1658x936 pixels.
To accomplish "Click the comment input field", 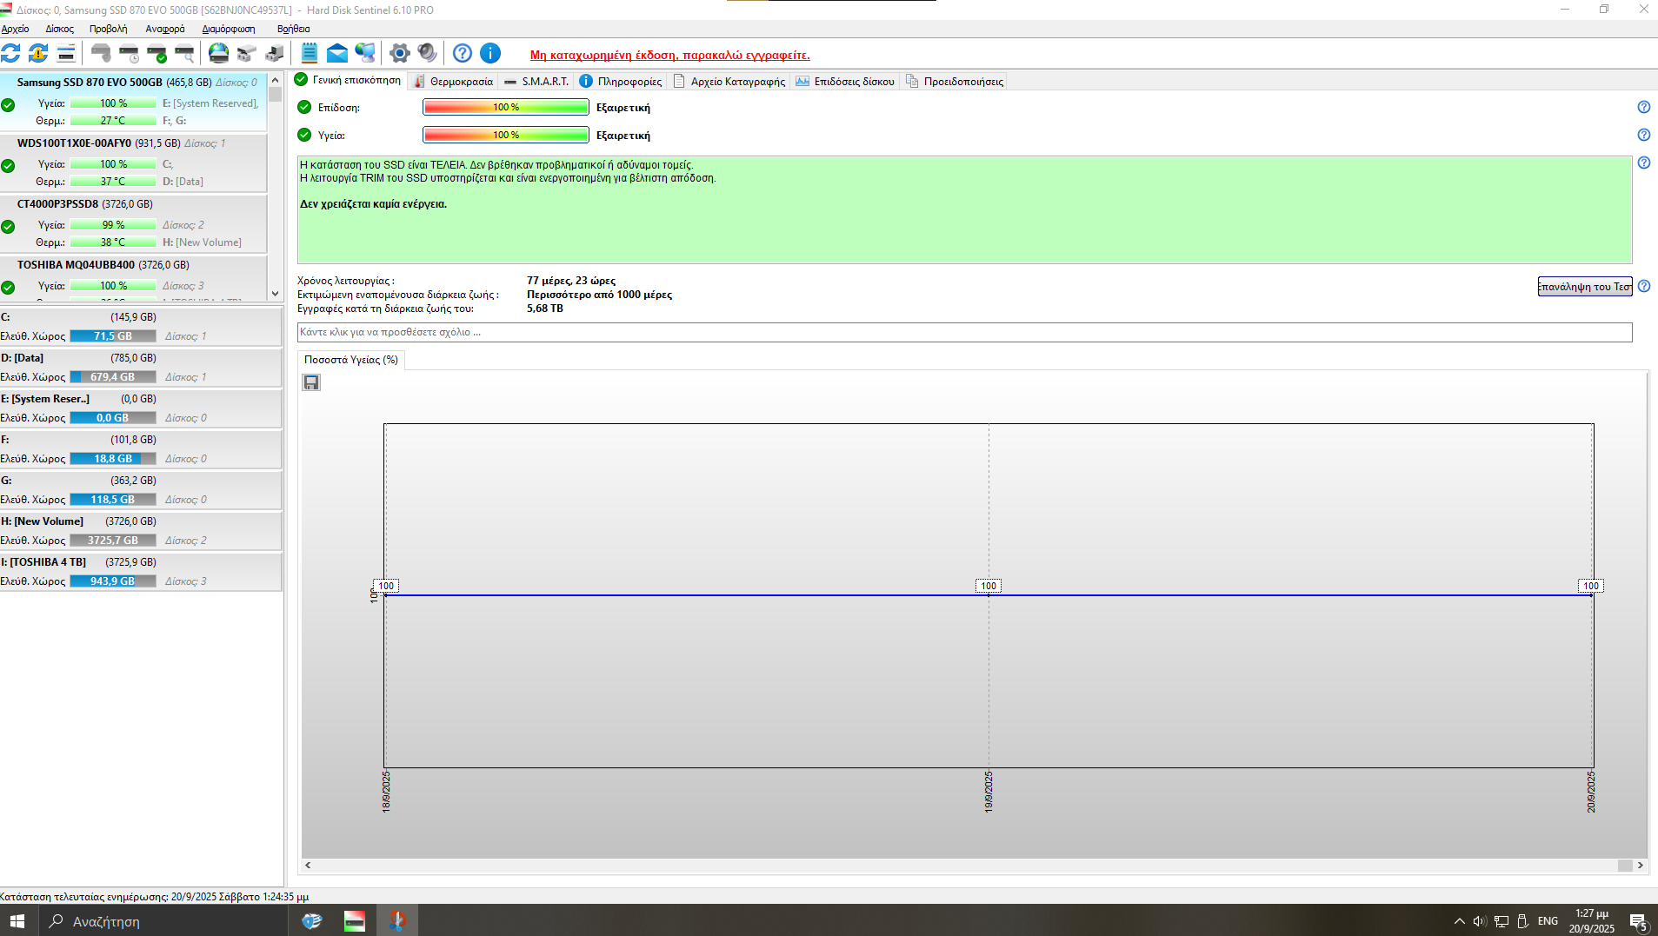I will coord(964,332).
